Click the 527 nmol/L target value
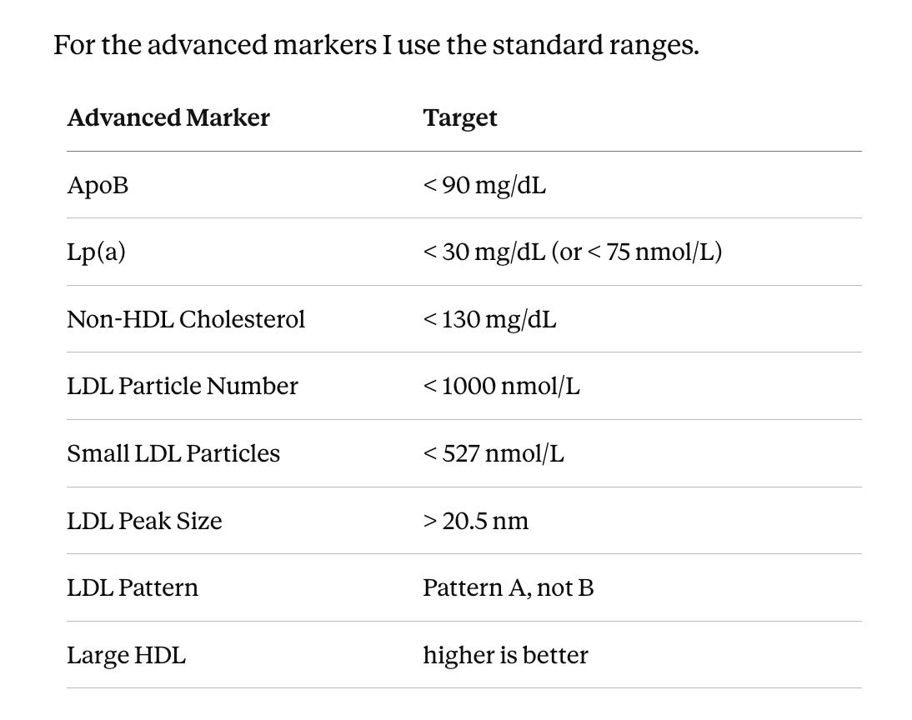This screenshot has height=720, width=912. [x=494, y=453]
